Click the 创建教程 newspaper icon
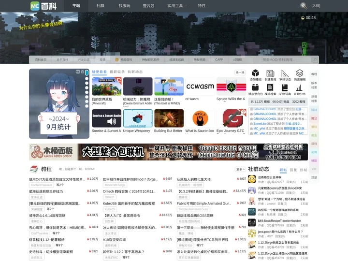The width and height of the screenshot is (348, 261). coord(270,73)
